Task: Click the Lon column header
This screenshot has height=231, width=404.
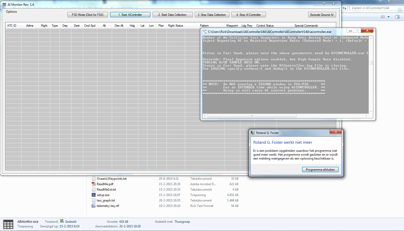Action: [x=152, y=26]
